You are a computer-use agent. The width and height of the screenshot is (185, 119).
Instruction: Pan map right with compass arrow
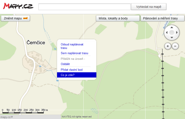tap(177, 33)
